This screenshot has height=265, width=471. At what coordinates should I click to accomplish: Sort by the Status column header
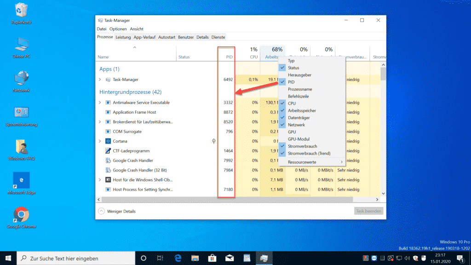(x=197, y=53)
